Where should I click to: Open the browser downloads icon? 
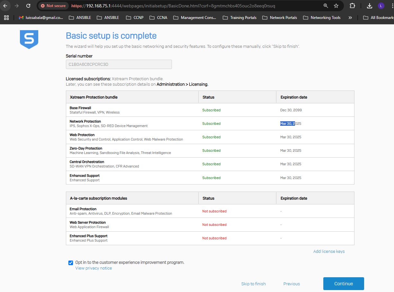click(x=370, y=6)
